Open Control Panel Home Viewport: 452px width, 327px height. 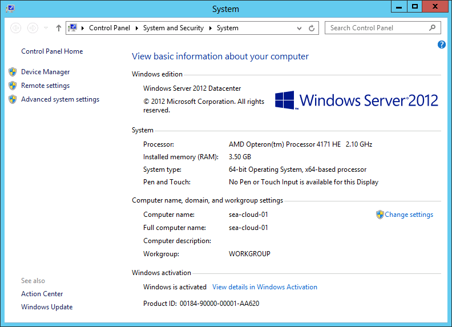pos(52,51)
